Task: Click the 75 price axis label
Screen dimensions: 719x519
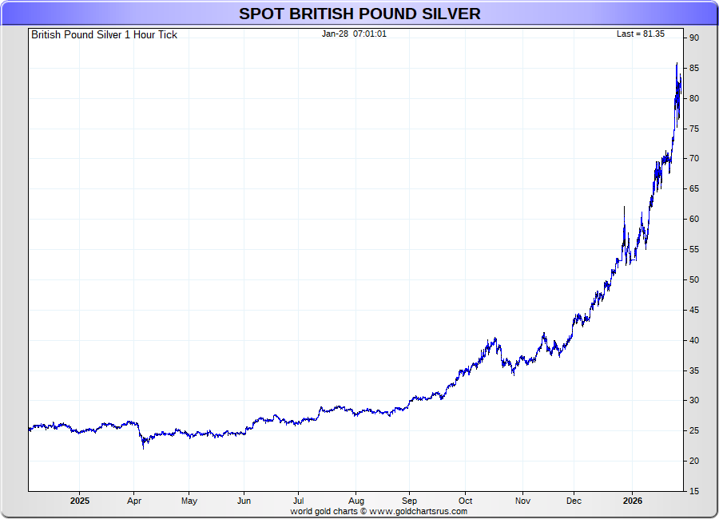Action: [694, 129]
